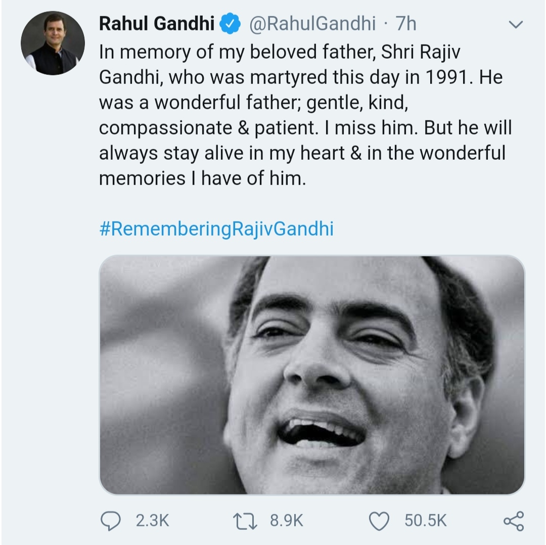Click the 50.5K likes count
Image resolution: width=546 pixels, height=545 pixels.
425,521
